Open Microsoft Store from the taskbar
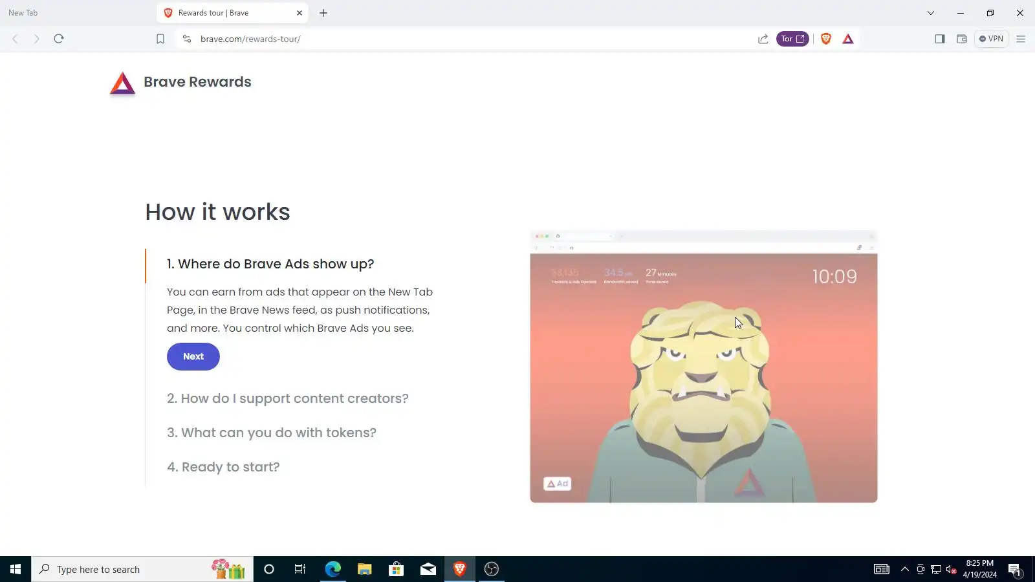 (396, 569)
